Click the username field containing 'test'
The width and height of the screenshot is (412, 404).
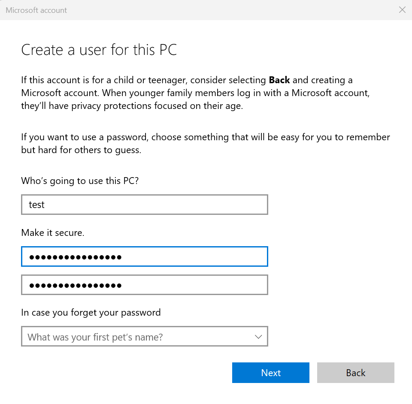point(145,205)
